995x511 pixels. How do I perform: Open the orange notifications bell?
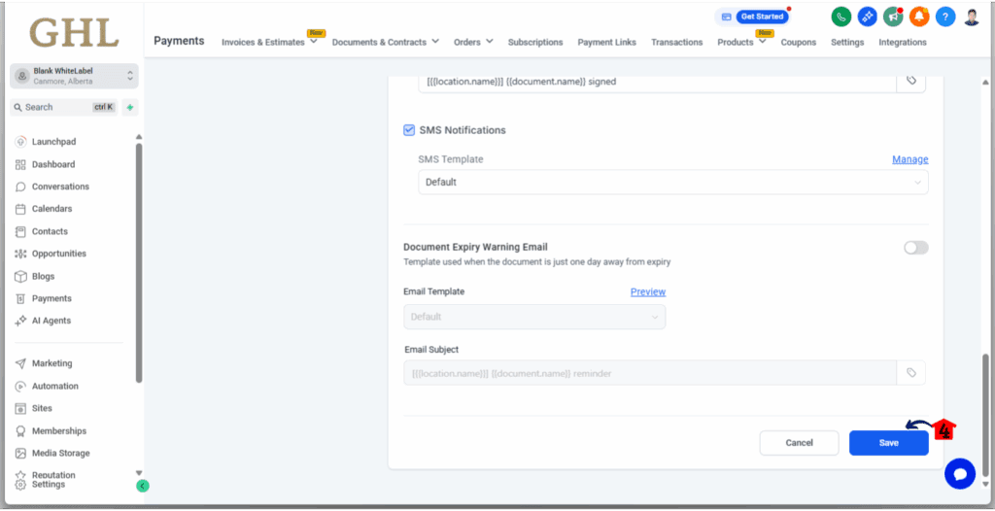[919, 17]
